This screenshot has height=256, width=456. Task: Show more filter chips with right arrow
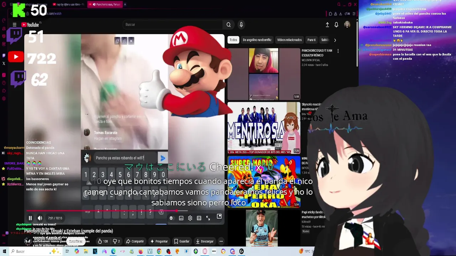click(335, 40)
